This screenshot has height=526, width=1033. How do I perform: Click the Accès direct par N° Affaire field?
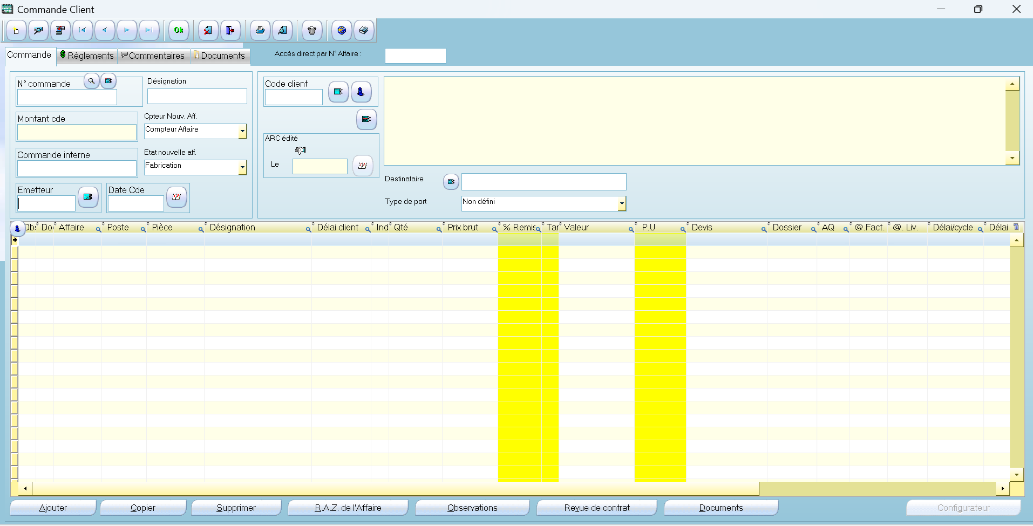[415, 56]
